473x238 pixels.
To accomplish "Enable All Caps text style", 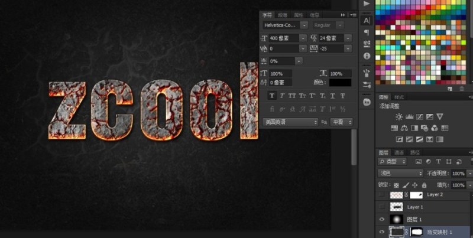I will tap(292, 96).
